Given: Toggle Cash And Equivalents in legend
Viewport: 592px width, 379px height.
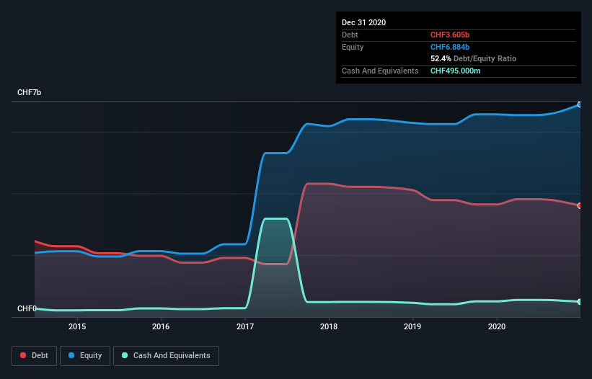Looking at the screenshot, I should point(166,356).
